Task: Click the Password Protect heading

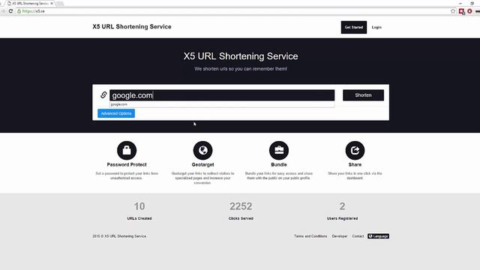Action: 127,164
